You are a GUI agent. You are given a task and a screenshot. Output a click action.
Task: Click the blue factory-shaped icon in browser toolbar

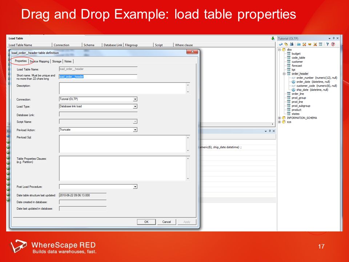[292, 44]
